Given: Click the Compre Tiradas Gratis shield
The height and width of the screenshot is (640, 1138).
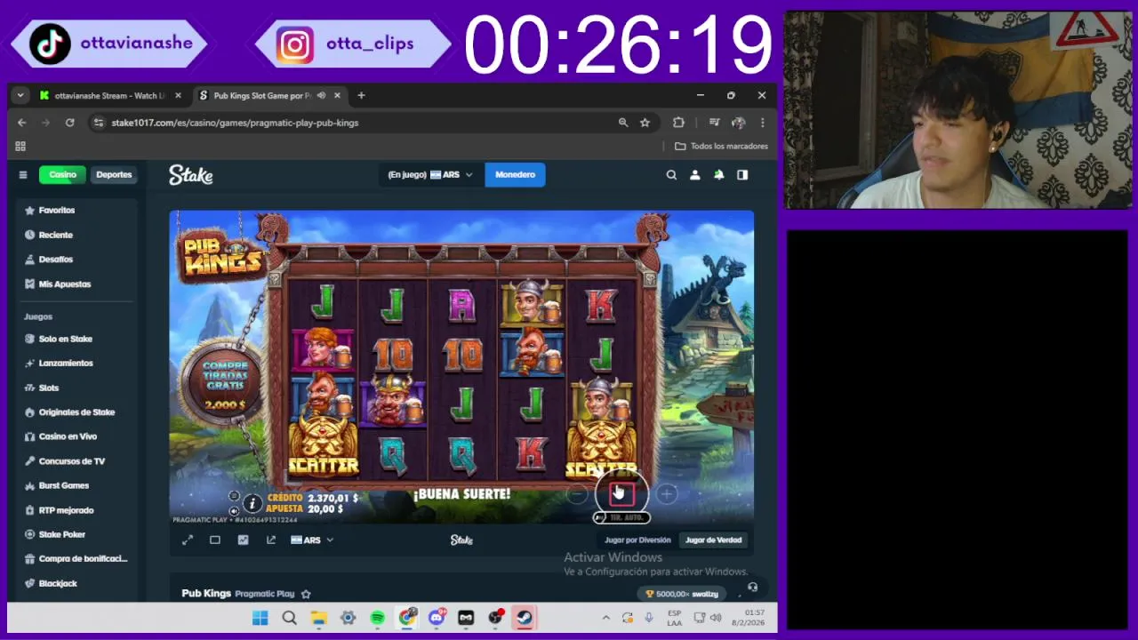Looking at the screenshot, I should pos(224,382).
